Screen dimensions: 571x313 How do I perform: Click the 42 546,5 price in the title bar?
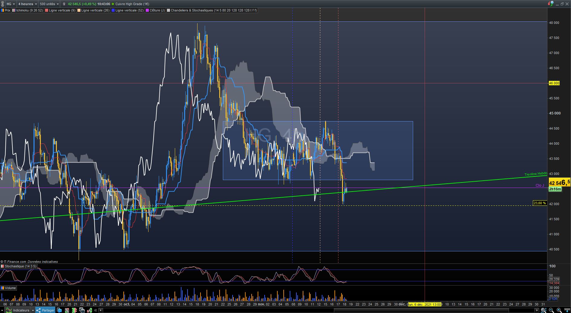point(74,4)
